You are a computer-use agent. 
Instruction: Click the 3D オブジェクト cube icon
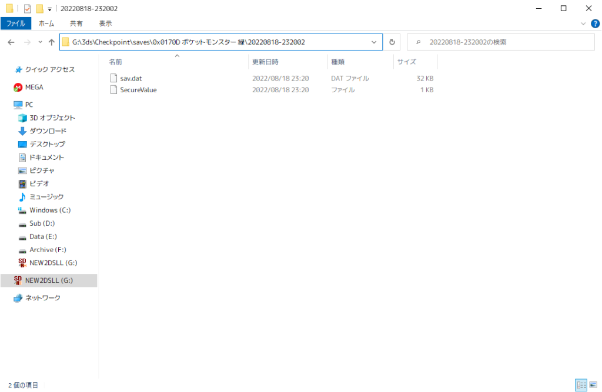point(22,118)
